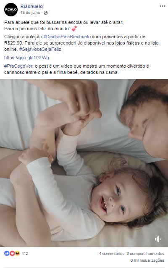Open the 3 compartilhamentos link
Image resolution: width=168 pixels, height=268 pixels.
tap(145, 254)
